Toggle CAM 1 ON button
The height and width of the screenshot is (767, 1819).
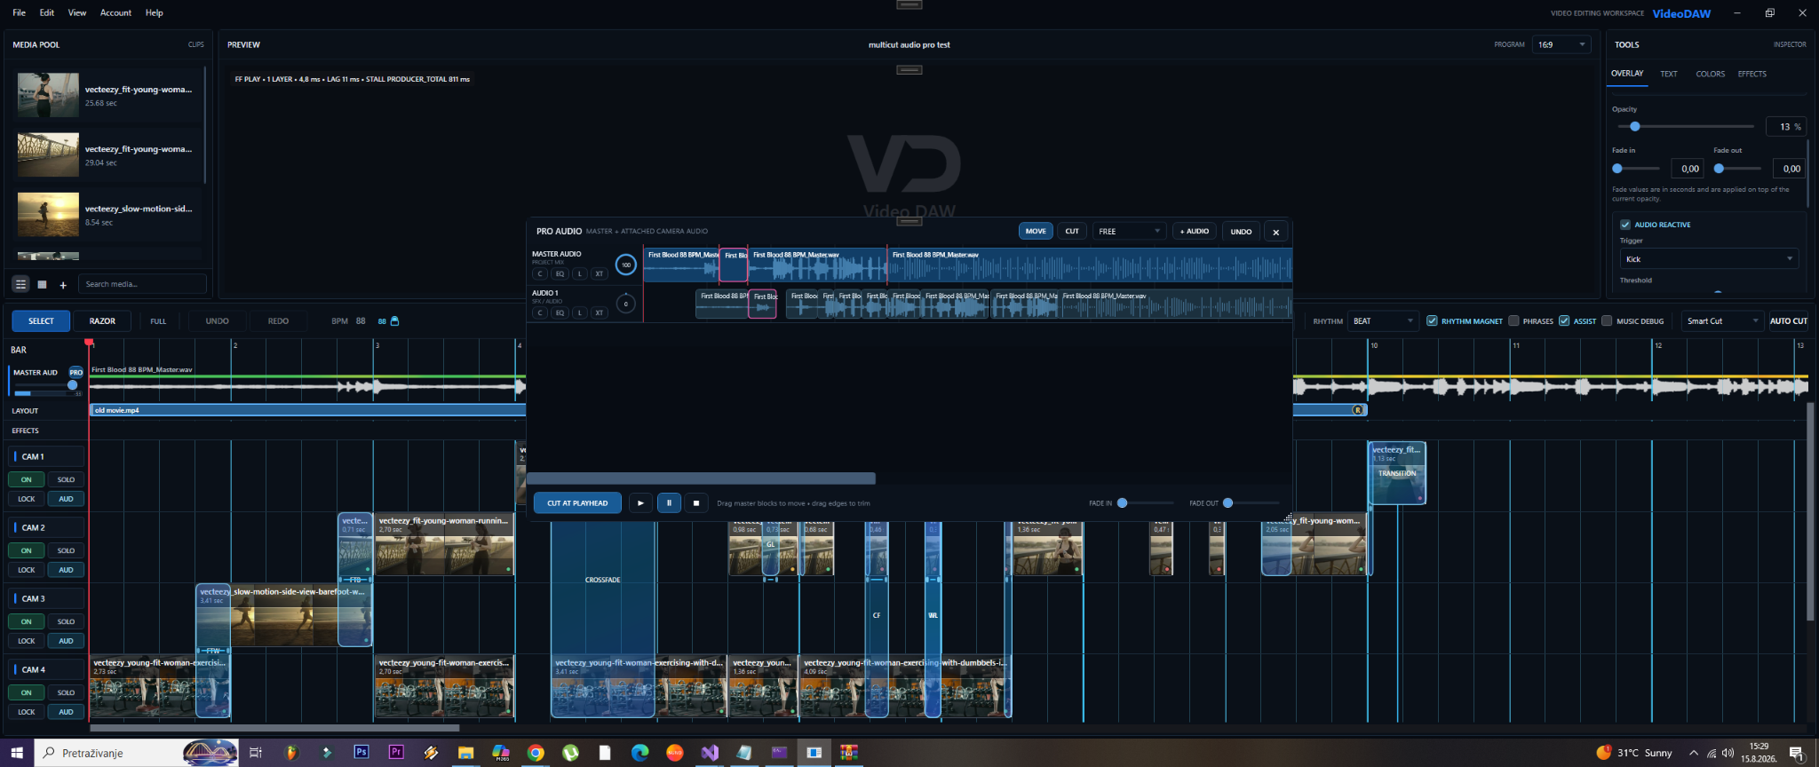(x=27, y=479)
